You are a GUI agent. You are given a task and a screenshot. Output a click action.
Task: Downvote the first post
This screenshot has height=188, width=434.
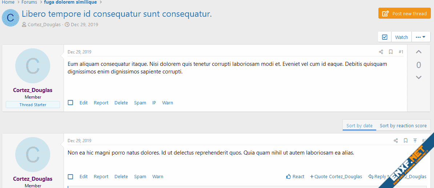pyautogui.click(x=419, y=77)
